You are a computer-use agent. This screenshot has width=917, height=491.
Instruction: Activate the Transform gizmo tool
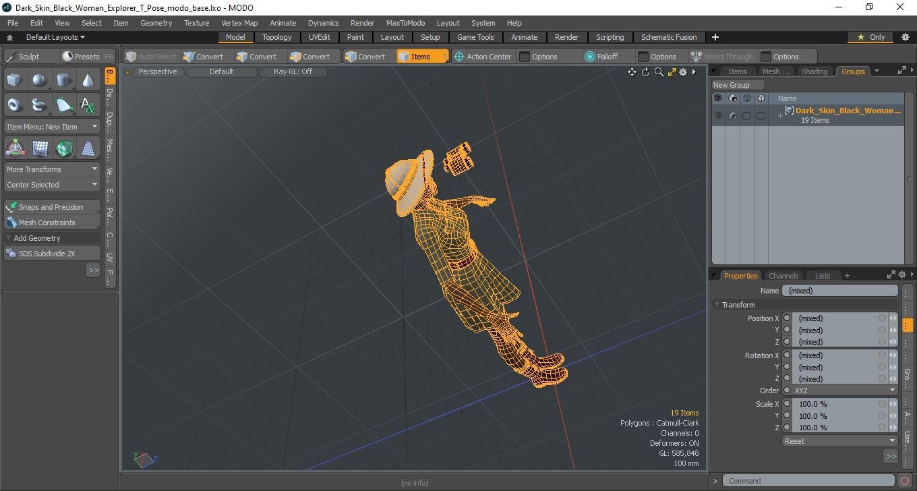tap(15, 148)
